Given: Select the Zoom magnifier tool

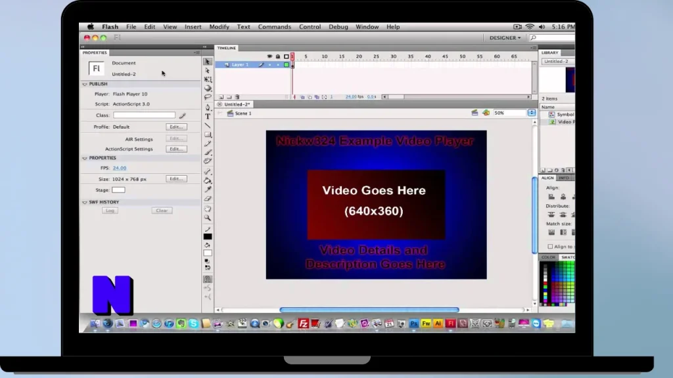Looking at the screenshot, I should (x=208, y=218).
